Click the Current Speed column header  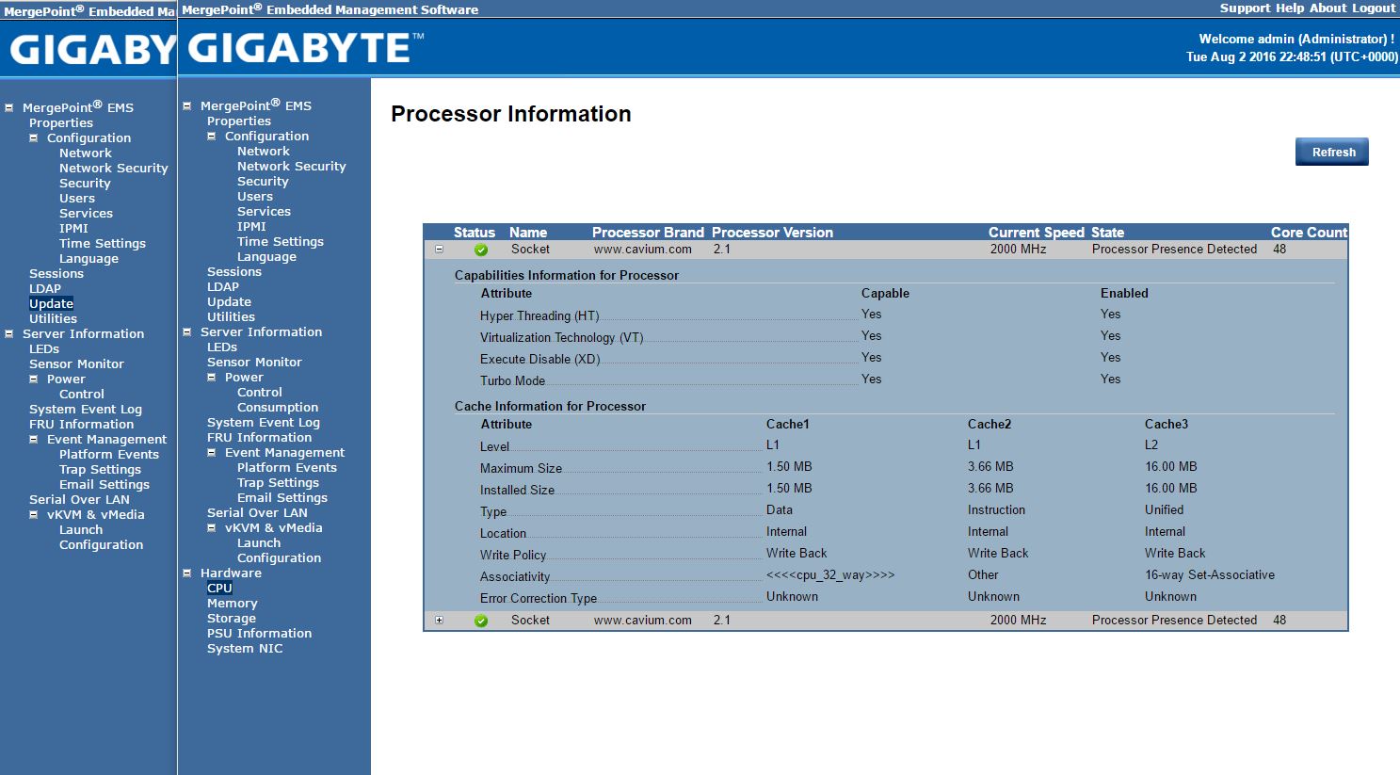[1036, 233]
